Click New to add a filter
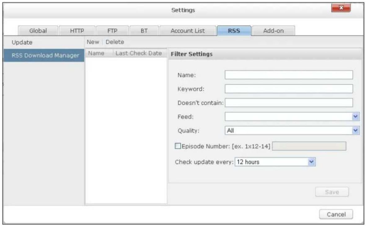The image size is (366, 226). point(93,42)
